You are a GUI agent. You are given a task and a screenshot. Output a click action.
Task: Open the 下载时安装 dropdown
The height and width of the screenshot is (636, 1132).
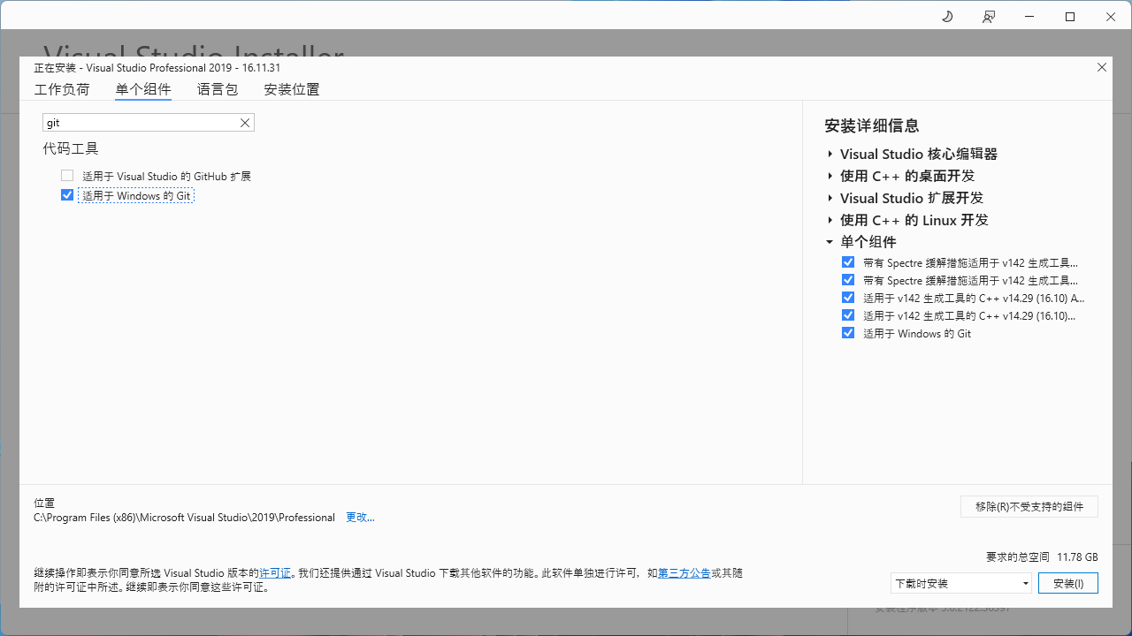coord(961,583)
